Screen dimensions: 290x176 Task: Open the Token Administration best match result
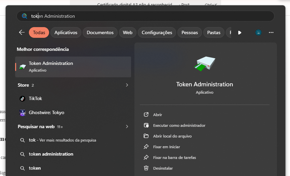coord(73,67)
